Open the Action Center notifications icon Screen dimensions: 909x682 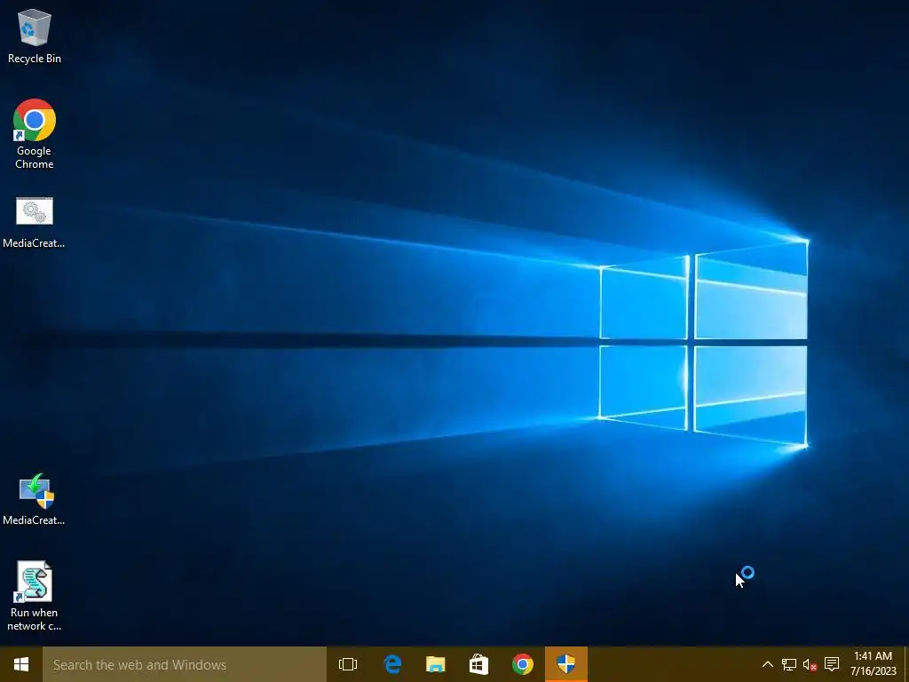click(831, 664)
